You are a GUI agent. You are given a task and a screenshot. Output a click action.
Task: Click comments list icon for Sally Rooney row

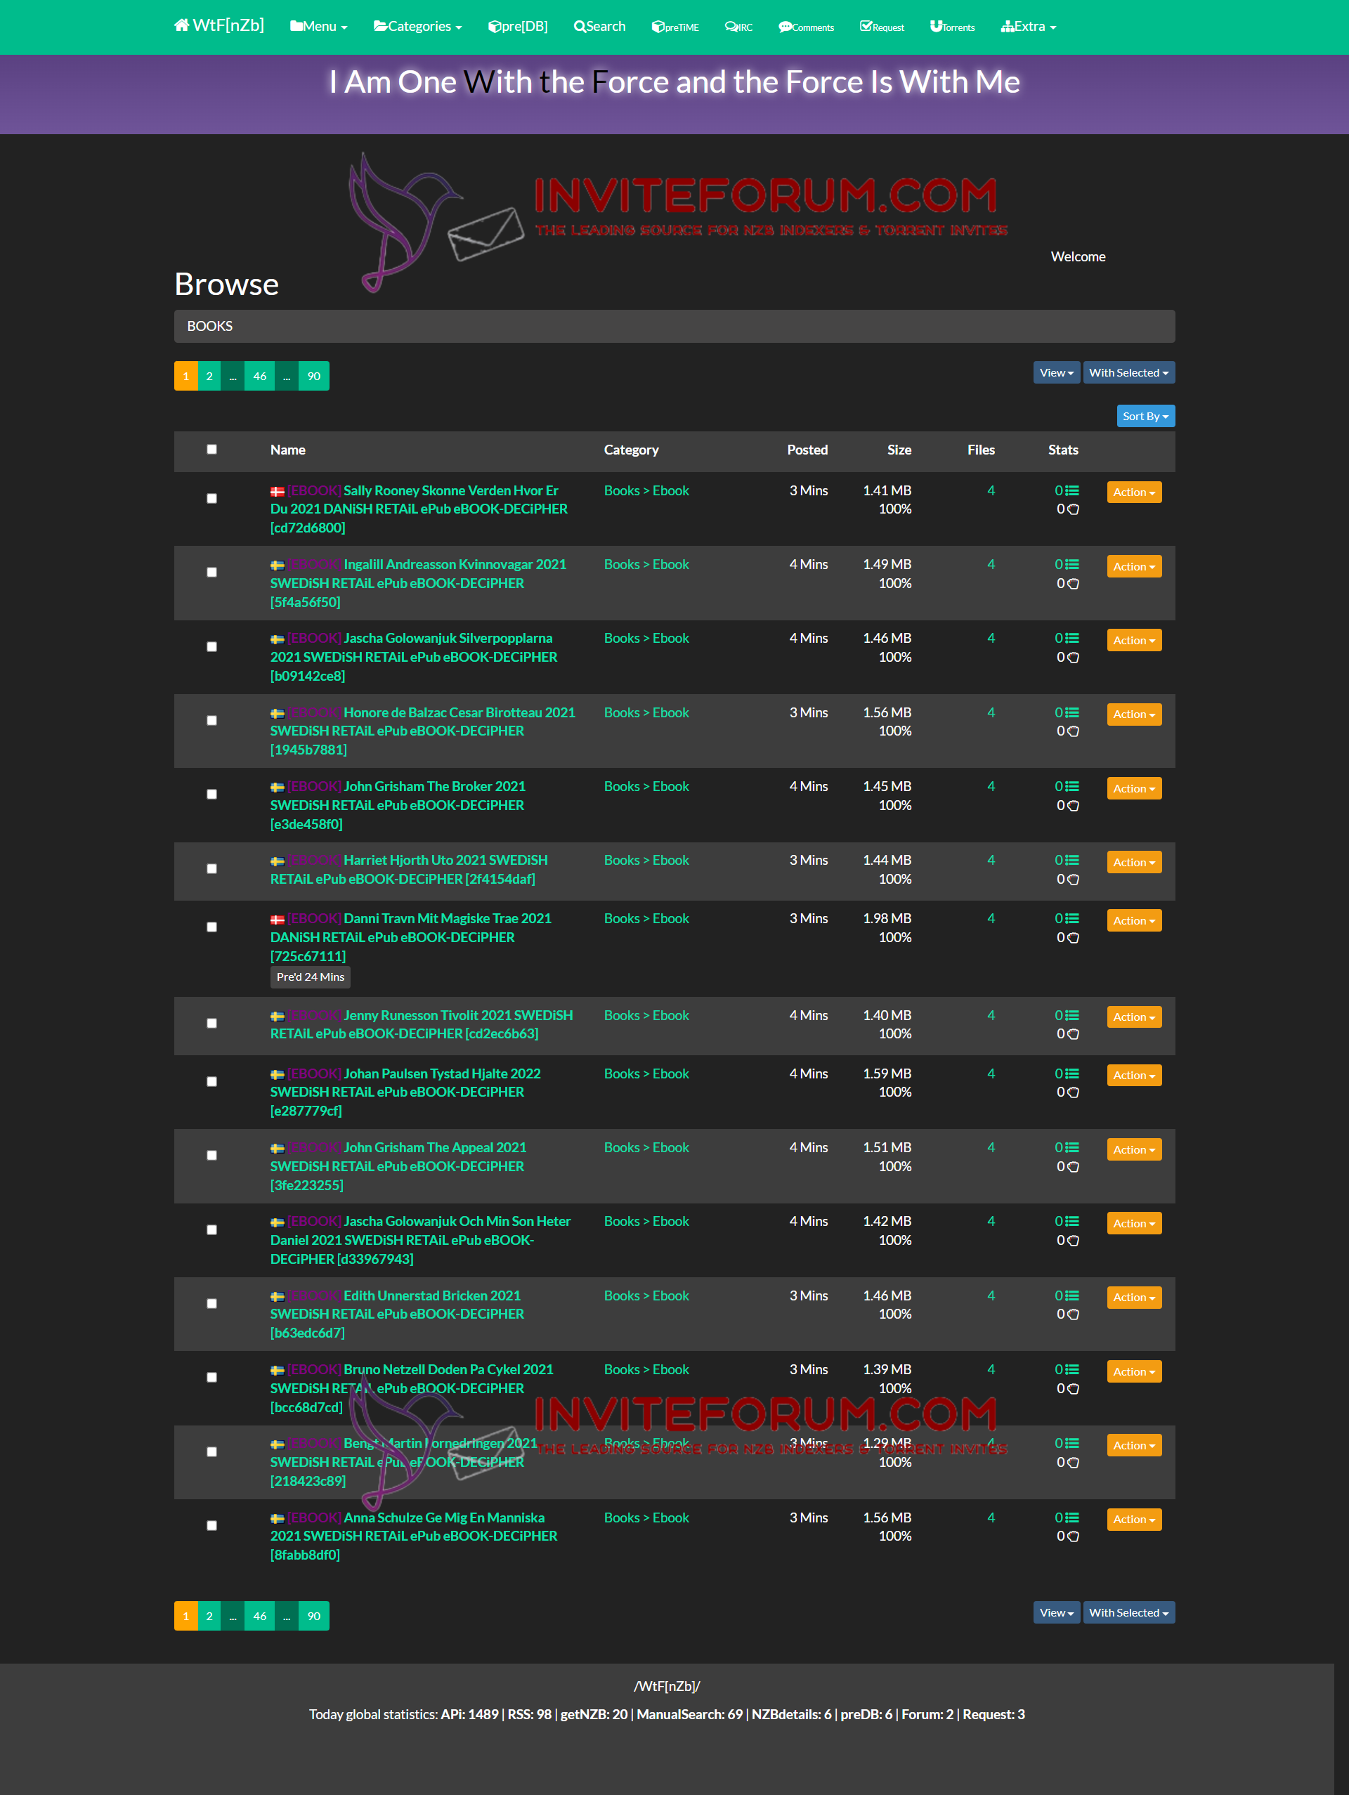point(1071,490)
